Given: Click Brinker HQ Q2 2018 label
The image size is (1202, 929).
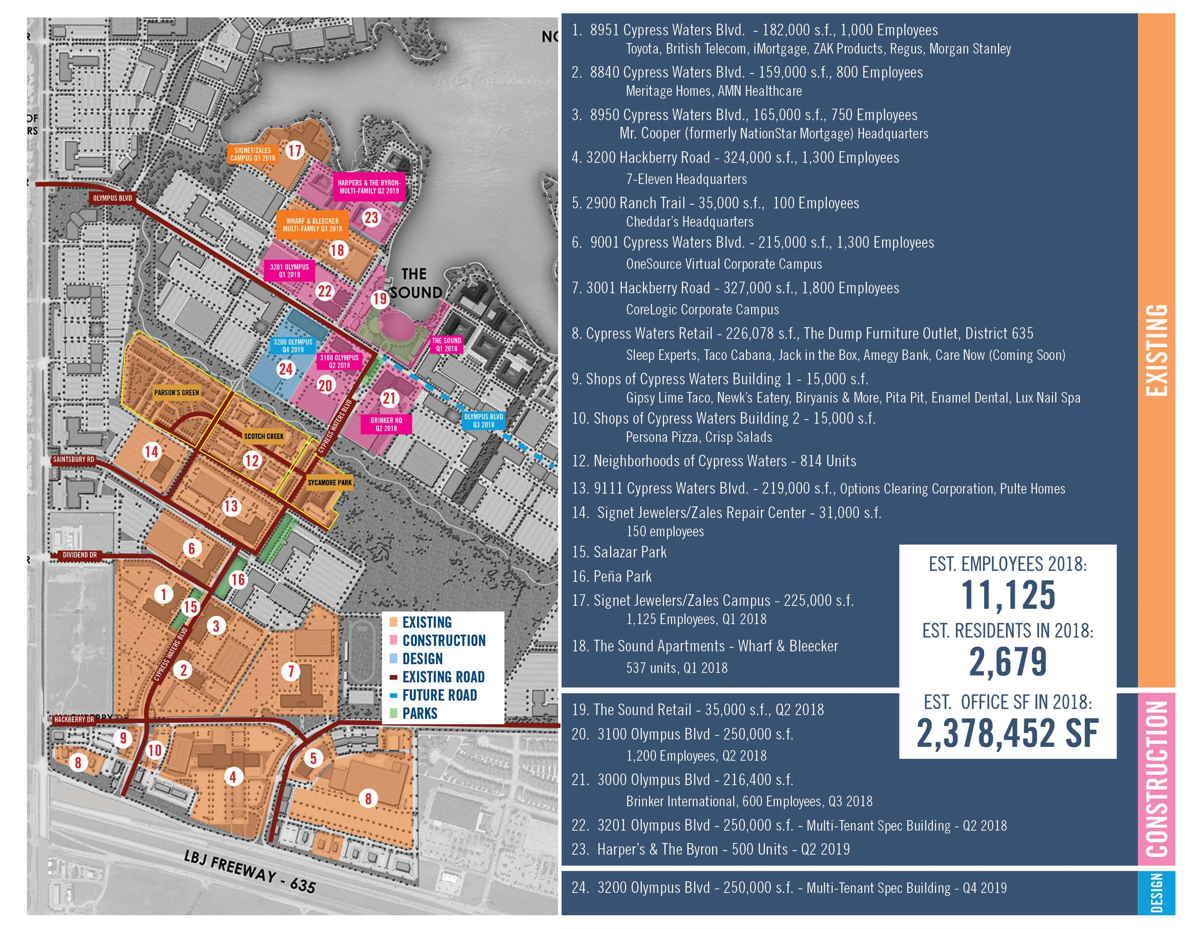Looking at the screenshot, I should tap(386, 424).
